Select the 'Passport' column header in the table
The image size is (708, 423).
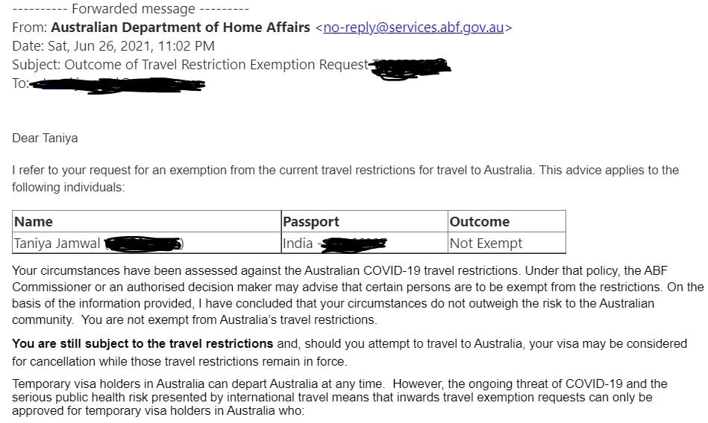point(311,222)
